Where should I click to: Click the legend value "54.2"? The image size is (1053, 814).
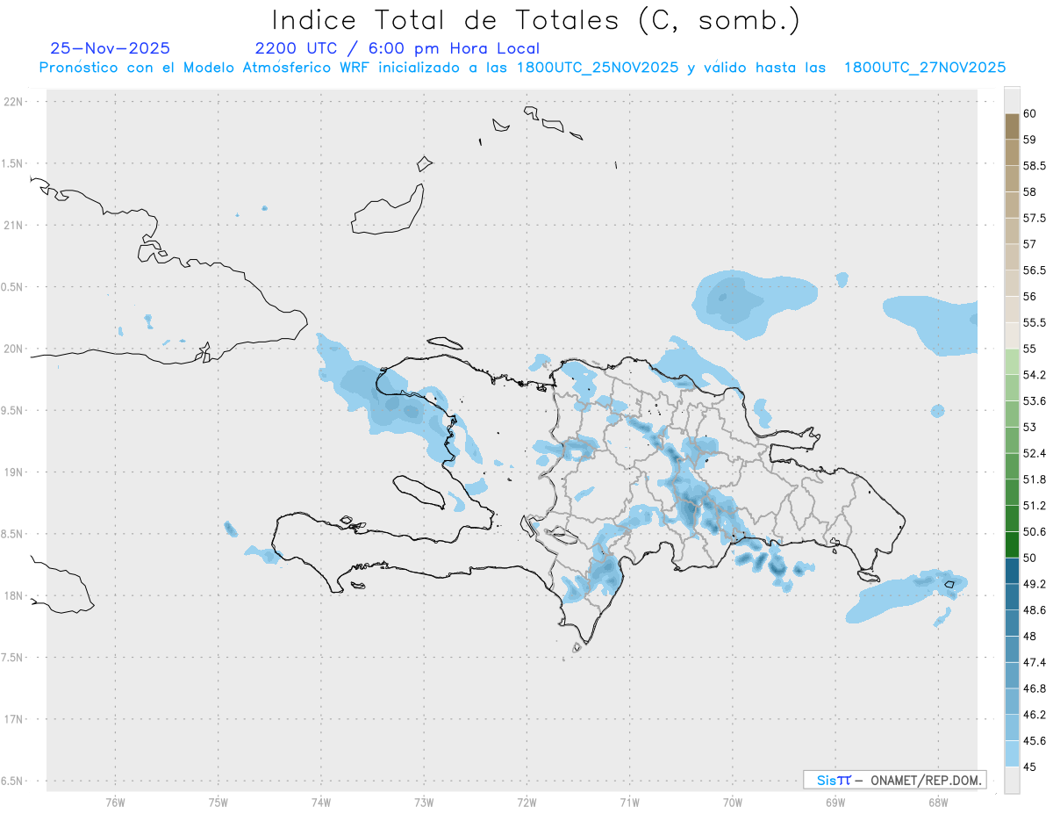[x=1035, y=375]
